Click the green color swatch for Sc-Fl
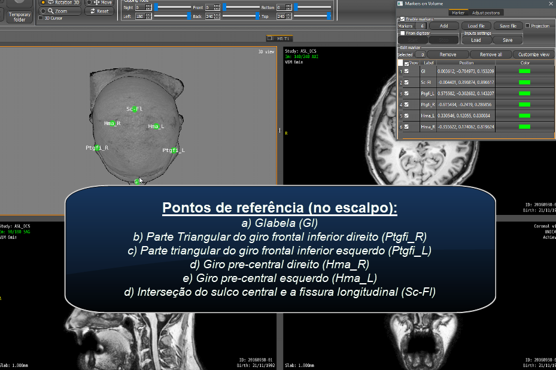Viewport: 556px width, 370px height. click(524, 82)
